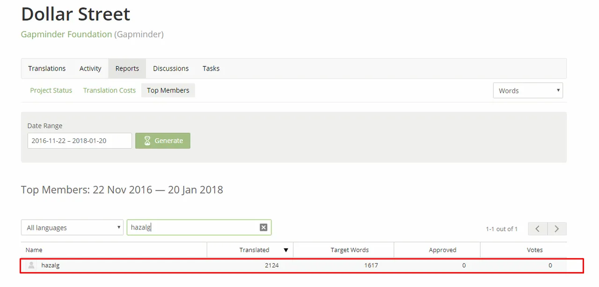Screen dimensions: 599x287
Task: Open the Words unit dropdown
Action: [x=528, y=91]
